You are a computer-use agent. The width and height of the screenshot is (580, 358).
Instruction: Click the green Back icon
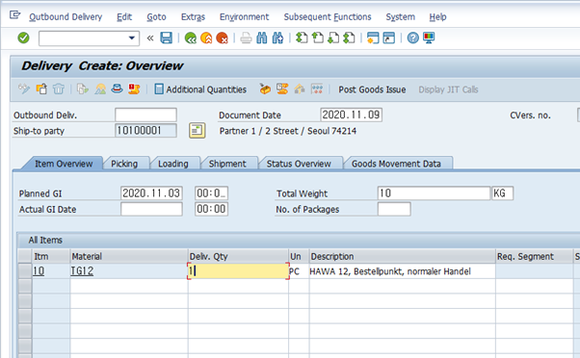coord(191,38)
